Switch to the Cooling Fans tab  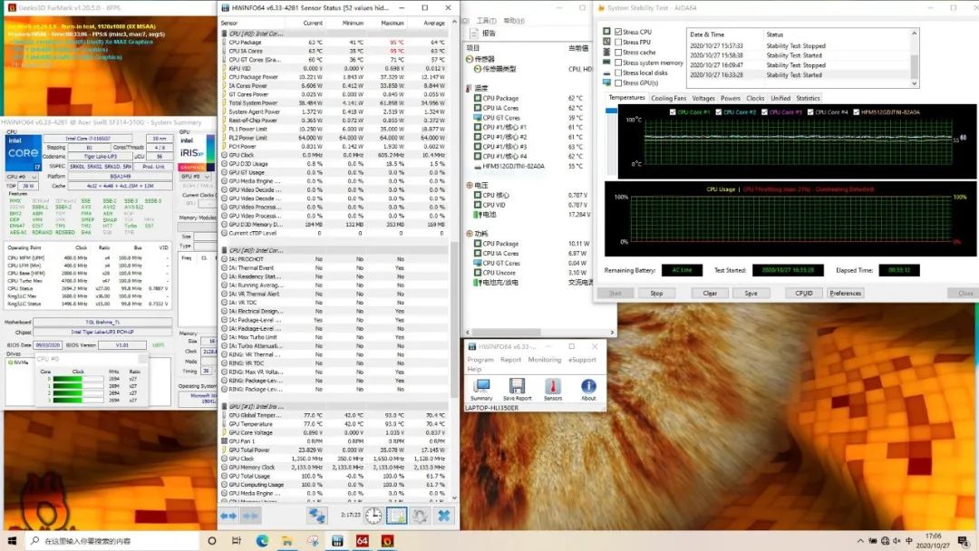point(668,98)
